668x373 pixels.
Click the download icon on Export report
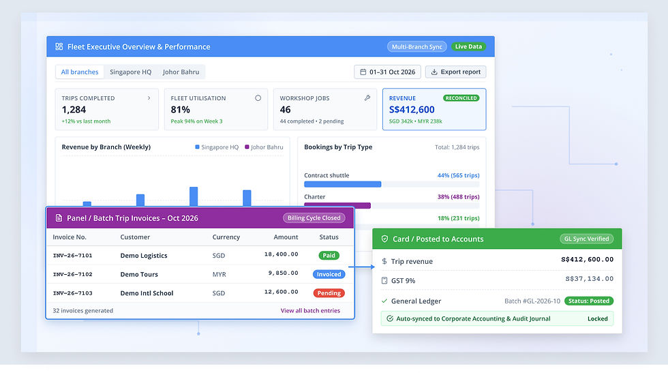[x=434, y=72]
